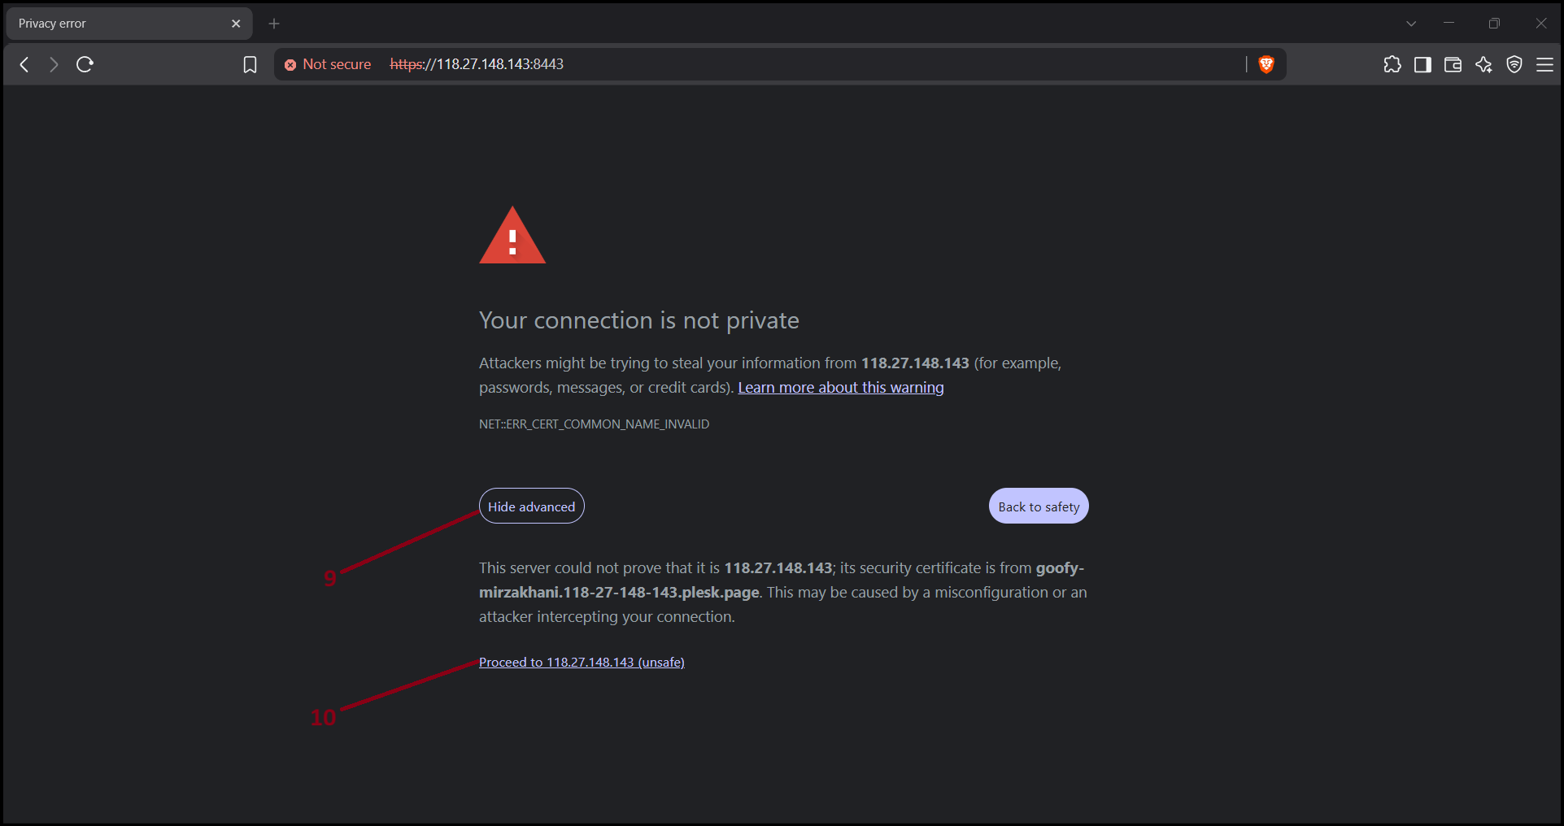Go back to the previous page

pos(24,64)
